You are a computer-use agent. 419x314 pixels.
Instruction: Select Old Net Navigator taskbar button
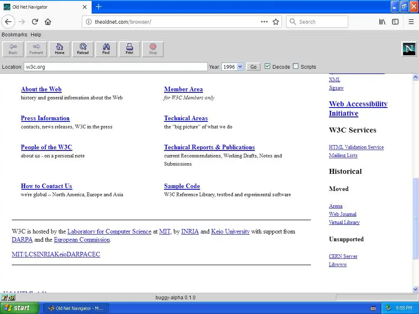coord(76,308)
